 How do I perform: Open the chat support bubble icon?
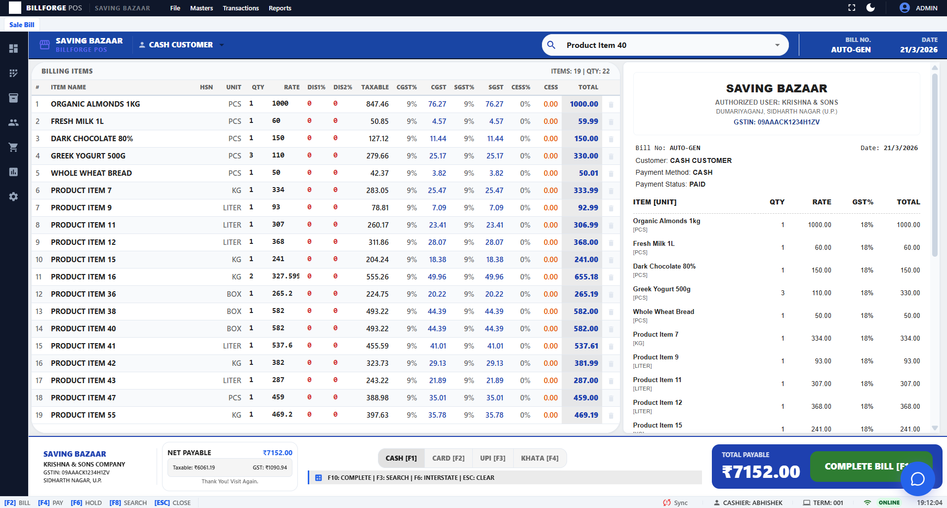tap(917, 478)
